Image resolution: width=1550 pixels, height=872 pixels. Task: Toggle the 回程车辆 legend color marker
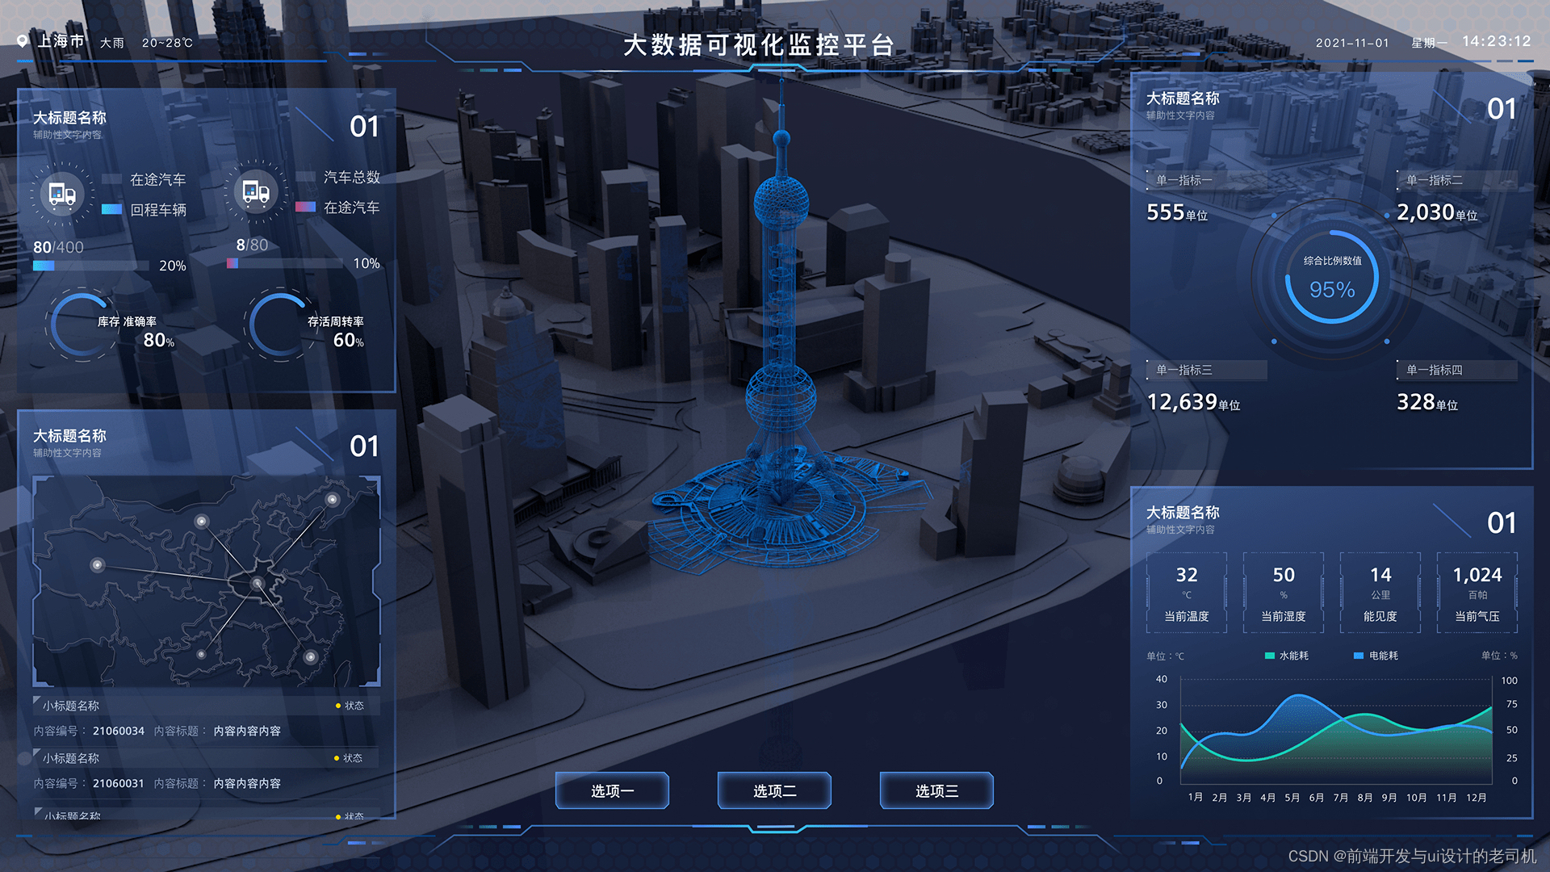[112, 209]
